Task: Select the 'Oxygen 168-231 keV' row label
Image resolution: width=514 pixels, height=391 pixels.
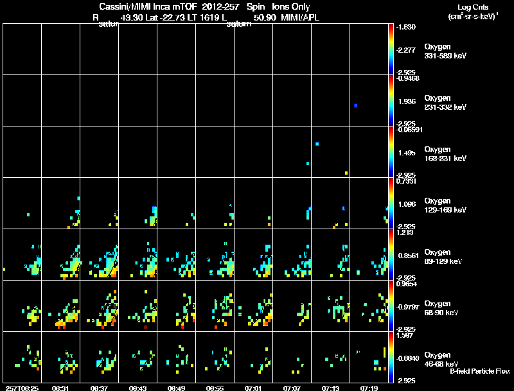Action: point(445,154)
